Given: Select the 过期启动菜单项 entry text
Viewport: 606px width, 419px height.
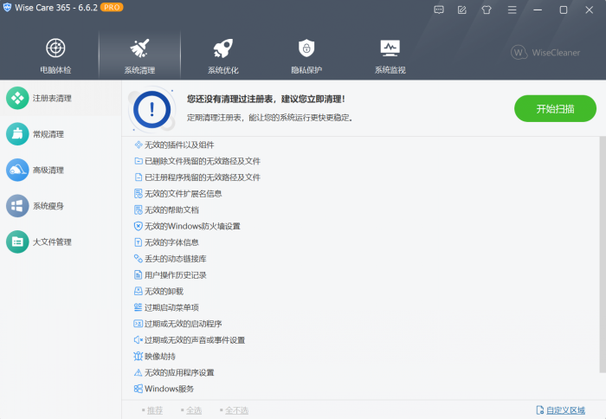Looking at the screenshot, I should [171, 307].
